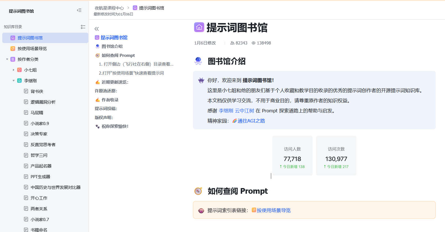Click document icon next to 马屁精
The image size is (445, 232).
pyautogui.click(x=26, y=113)
